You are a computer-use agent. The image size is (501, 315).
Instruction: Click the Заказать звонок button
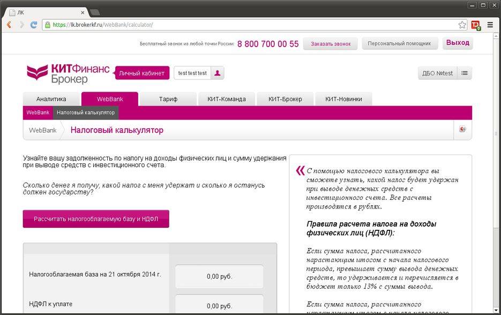[x=331, y=44]
